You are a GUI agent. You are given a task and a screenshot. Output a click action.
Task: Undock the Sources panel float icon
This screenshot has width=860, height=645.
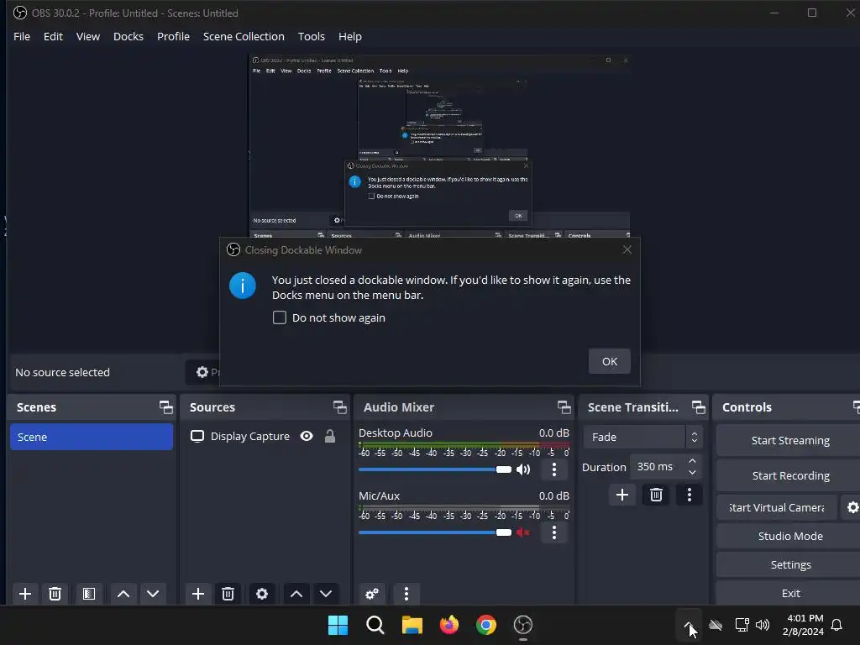339,407
